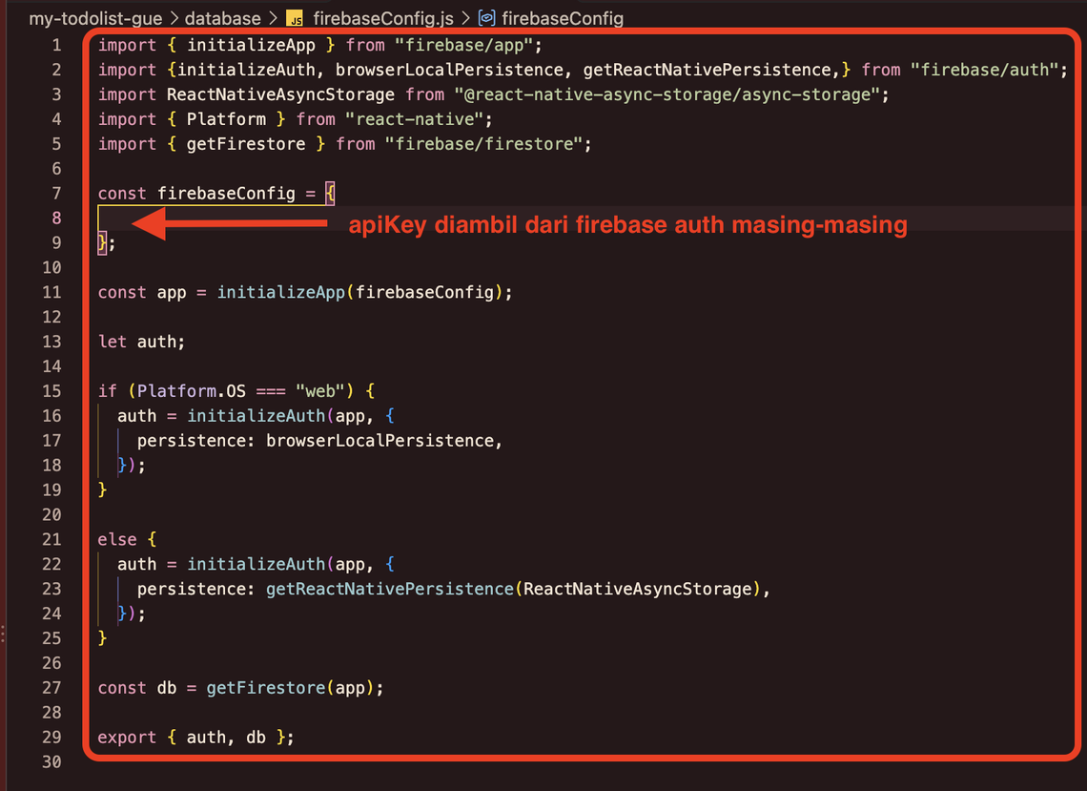Click line number 29 in gutter
1087x791 pixels.
51,738
